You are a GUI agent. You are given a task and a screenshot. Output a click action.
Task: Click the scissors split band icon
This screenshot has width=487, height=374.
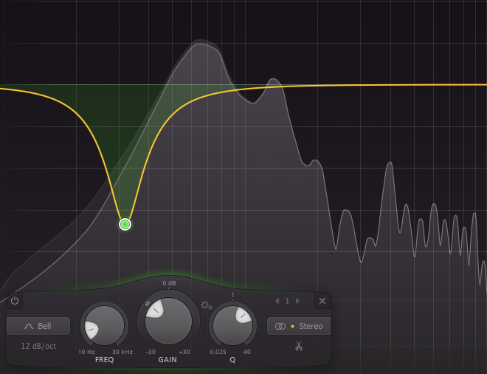coord(299,347)
